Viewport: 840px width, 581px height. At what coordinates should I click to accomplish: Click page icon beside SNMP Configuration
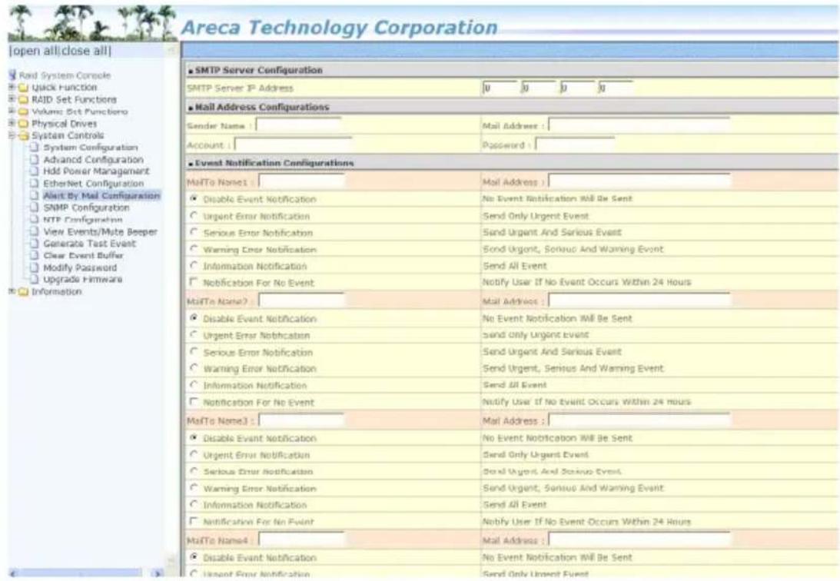pos(35,207)
